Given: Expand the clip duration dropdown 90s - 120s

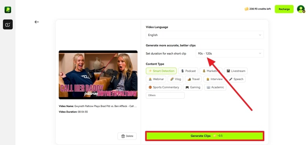Looking at the screenshot, I should (x=230, y=53).
